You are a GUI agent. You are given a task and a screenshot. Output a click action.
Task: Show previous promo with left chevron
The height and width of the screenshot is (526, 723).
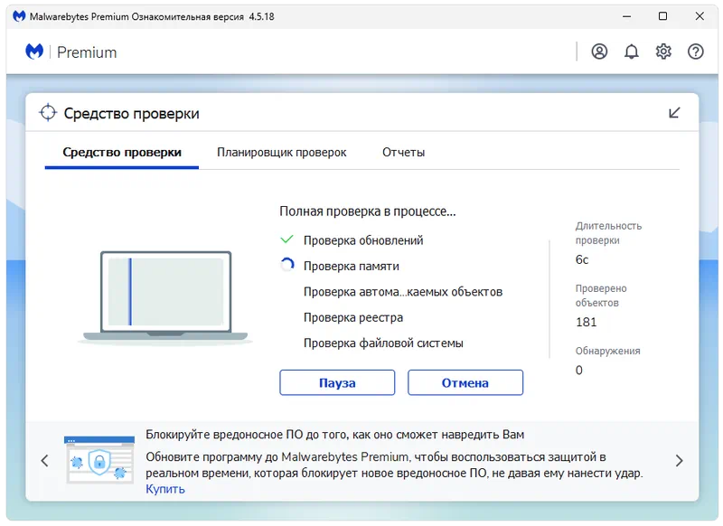coord(44,461)
